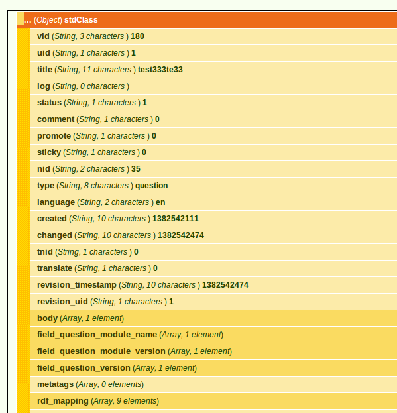The height and width of the screenshot is (413, 397).
Task: Expand rdf_mapping array with 9 elements
Action: pyautogui.click(x=214, y=401)
